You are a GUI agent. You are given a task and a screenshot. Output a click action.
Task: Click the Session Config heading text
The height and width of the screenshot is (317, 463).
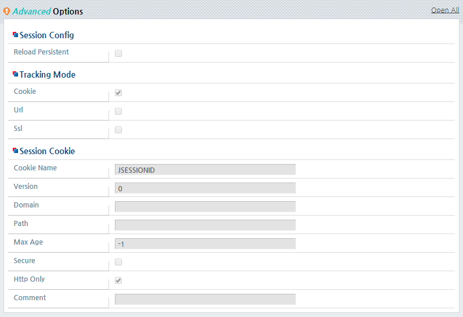click(x=46, y=35)
